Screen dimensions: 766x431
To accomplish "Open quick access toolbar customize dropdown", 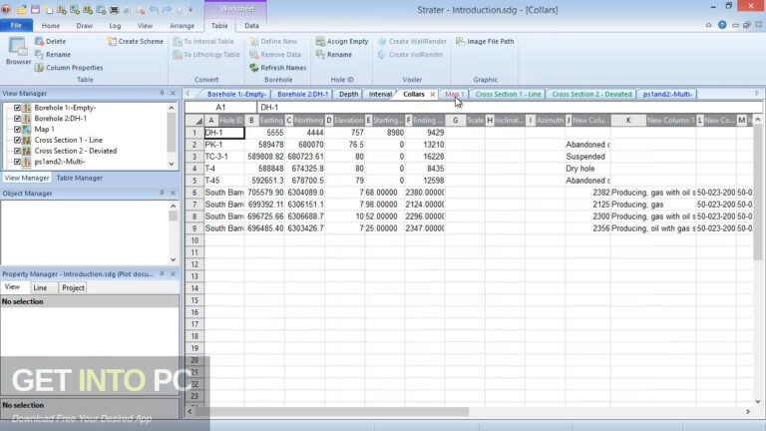I will [191, 9].
